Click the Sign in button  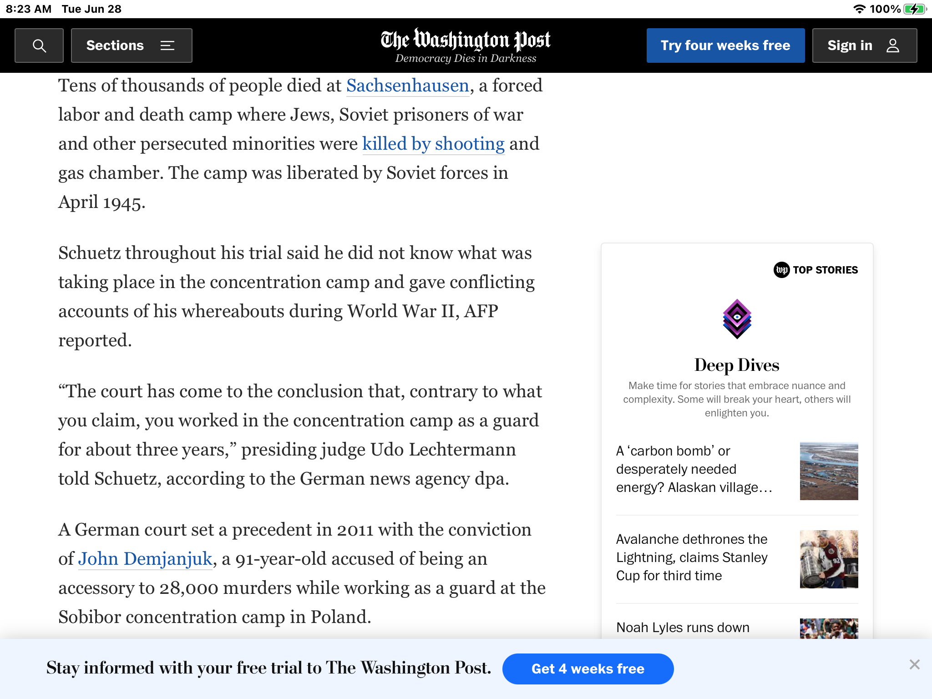pyautogui.click(x=864, y=46)
